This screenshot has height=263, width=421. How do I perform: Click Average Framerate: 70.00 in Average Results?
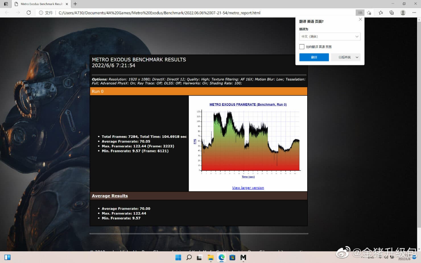[126, 208]
